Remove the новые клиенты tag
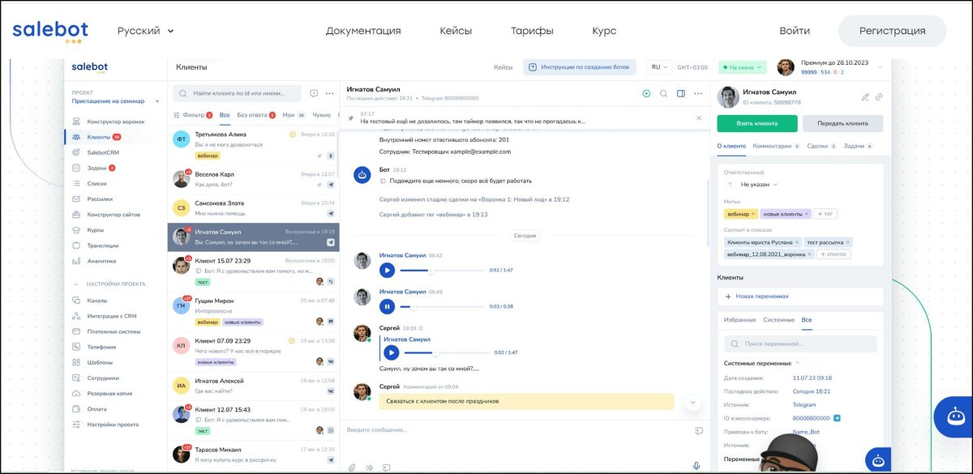This screenshot has height=474, width=973. (x=806, y=214)
